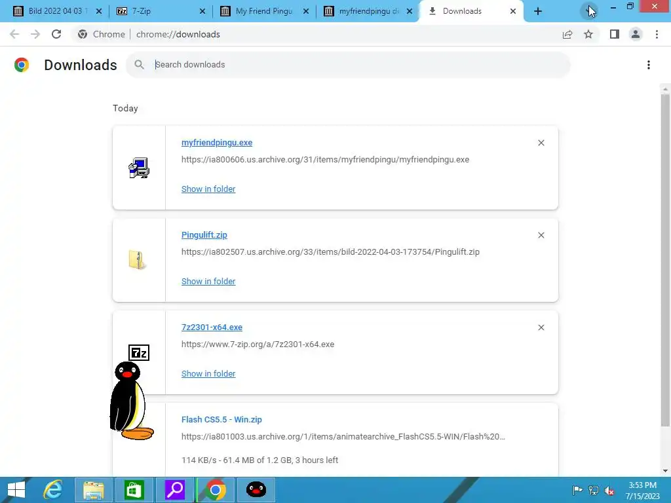The image size is (671, 503).
Task: Click the Chrome taskbar icon
Action: [215, 490]
